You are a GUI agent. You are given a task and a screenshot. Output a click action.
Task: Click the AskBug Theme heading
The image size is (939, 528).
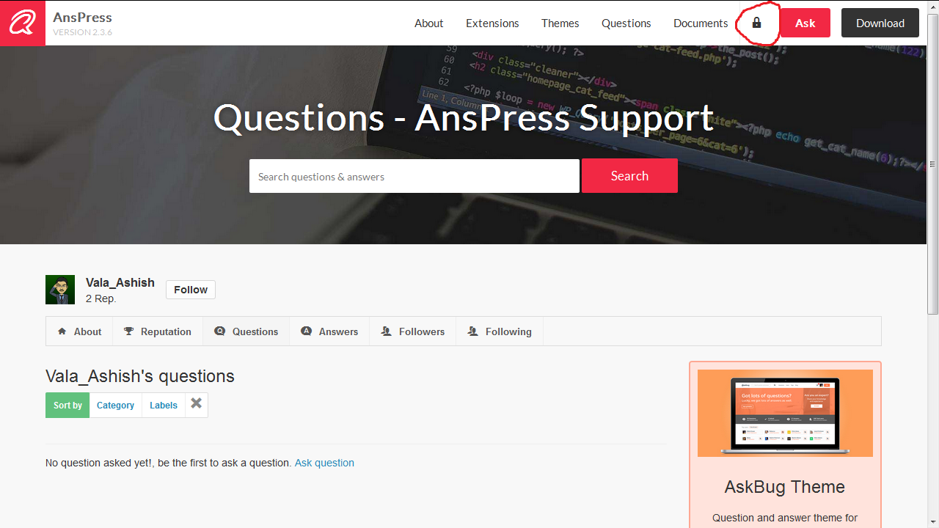tap(785, 487)
